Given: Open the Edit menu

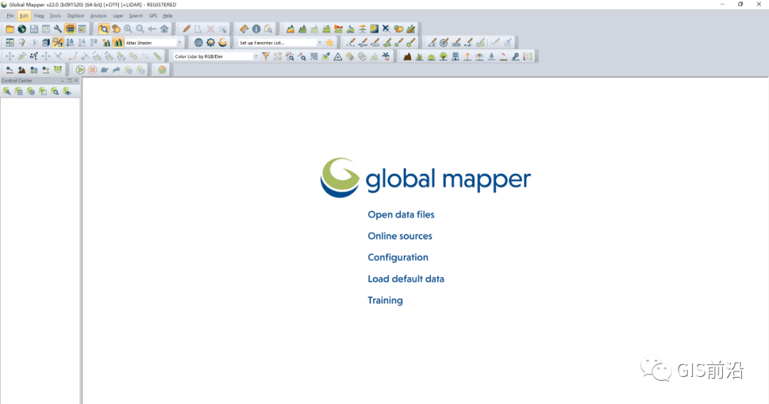Looking at the screenshot, I should [x=24, y=16].
